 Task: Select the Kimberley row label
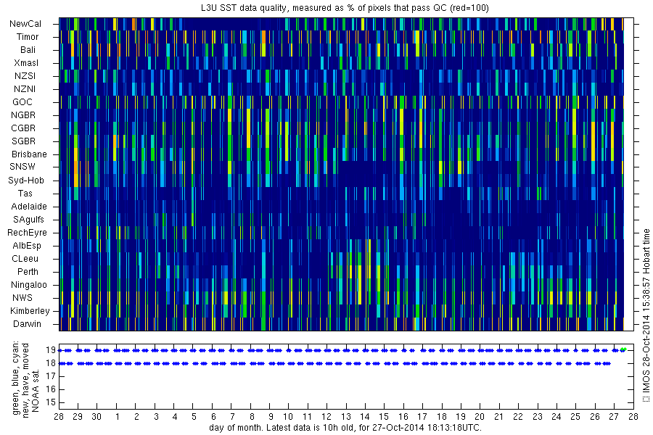pyautogui.click(x=30, y=310)
